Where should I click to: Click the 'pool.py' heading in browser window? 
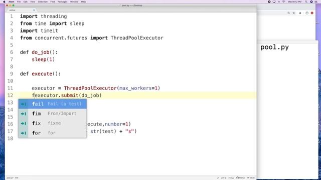pos(274,47)
